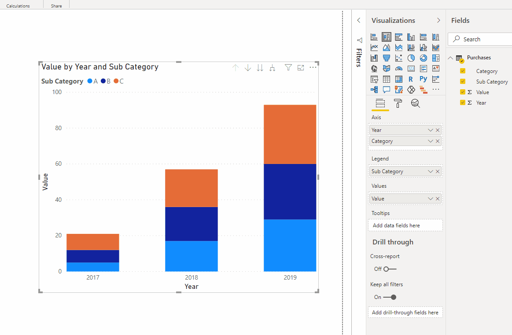Select the matrix visual

[399, 79]
